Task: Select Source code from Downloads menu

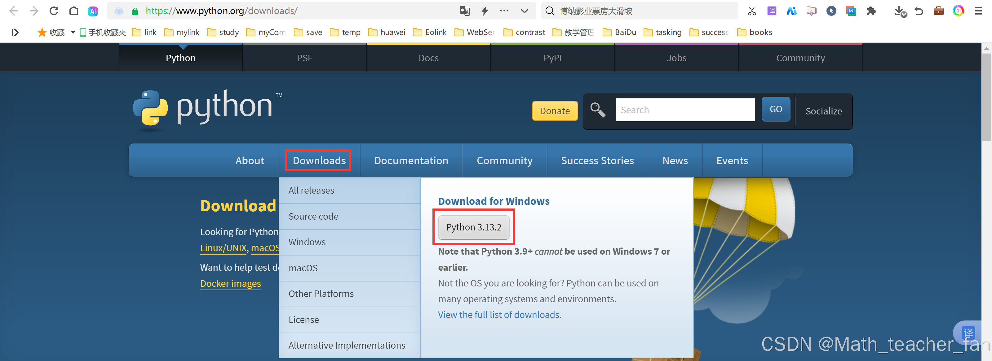Action: pyautogui.click(x=349, y=217)
